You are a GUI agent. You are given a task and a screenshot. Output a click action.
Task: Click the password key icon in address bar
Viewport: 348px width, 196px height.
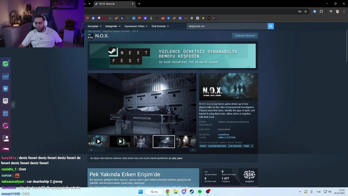(300, 11)
